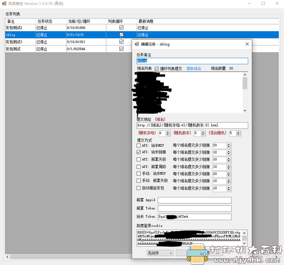Screen dimensions: 284x265
Task: Sort by the 当前/总/循环 column header
Action: [x=86, y=21]
